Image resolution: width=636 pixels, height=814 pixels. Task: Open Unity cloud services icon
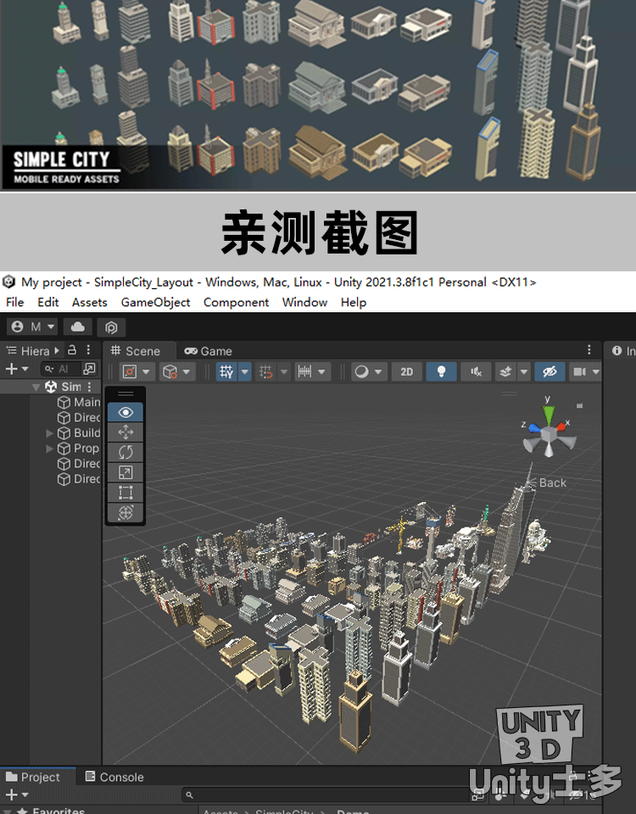click(78, 326)
